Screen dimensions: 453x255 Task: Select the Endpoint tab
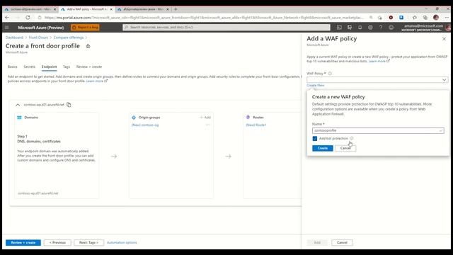(x=49, y=67)
